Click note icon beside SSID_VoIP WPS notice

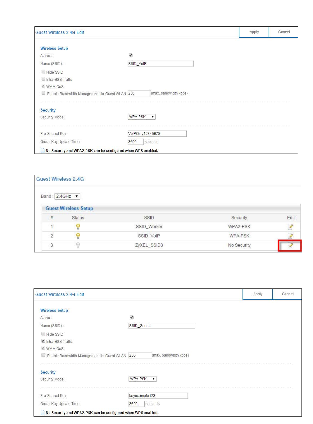coord(43,150)
